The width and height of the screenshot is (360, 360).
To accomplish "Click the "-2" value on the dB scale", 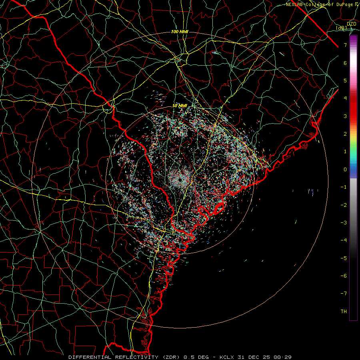I will [344, 205].
